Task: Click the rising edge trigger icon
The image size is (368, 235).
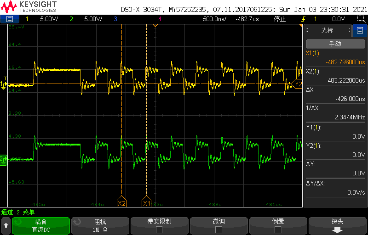Action: 304,19
